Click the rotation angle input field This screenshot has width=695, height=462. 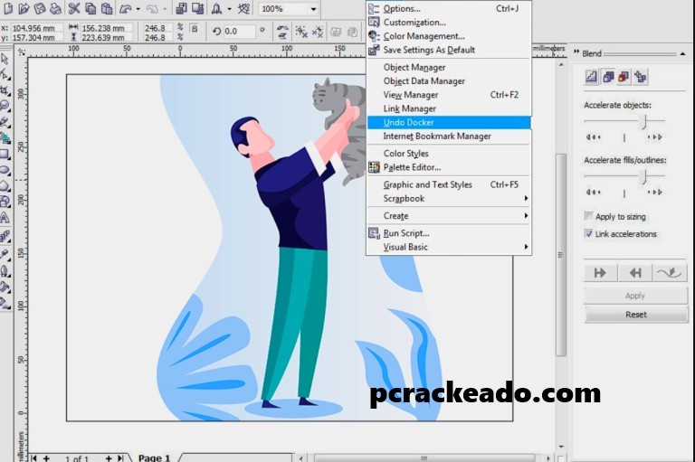[240, 32]
